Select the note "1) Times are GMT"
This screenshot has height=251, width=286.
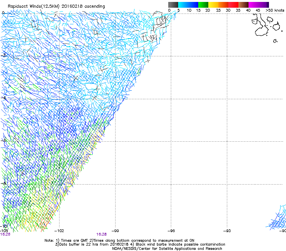point(72,241)
